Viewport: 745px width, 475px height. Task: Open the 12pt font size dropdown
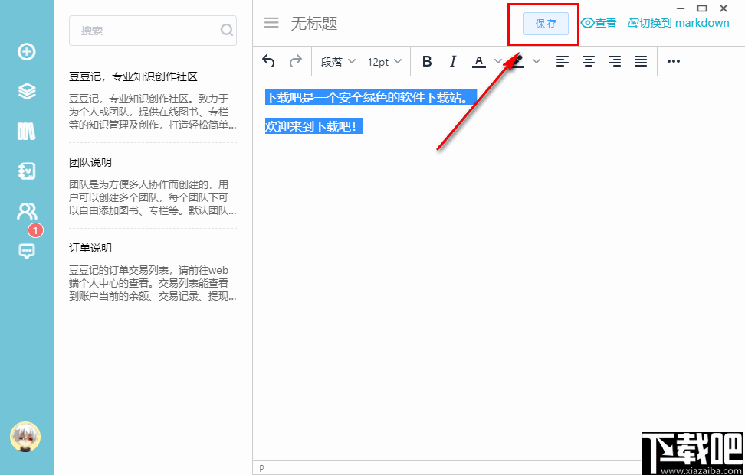click(383, 61)
